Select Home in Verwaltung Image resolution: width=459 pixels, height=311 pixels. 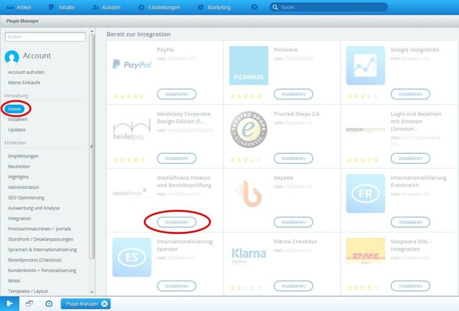click(x=15, y=109)
